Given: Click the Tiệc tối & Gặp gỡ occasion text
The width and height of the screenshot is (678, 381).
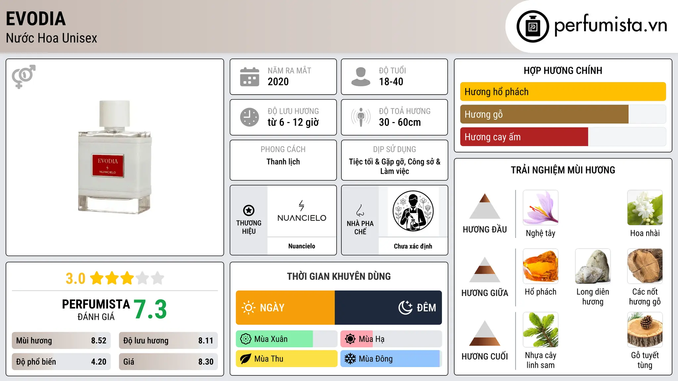Looking at the screenshot, I should tap(395, 166).
